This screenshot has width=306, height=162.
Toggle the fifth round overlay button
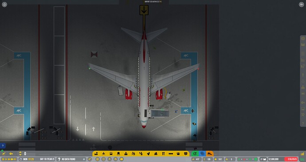click(122, 159)
